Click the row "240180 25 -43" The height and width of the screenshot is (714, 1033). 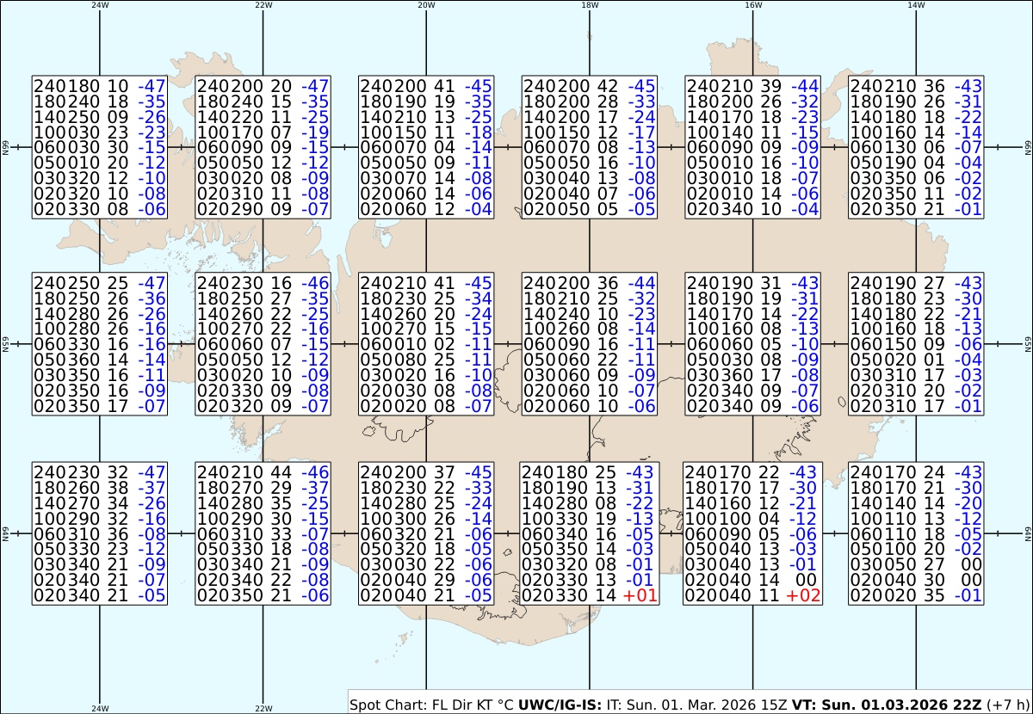[589, 471]
